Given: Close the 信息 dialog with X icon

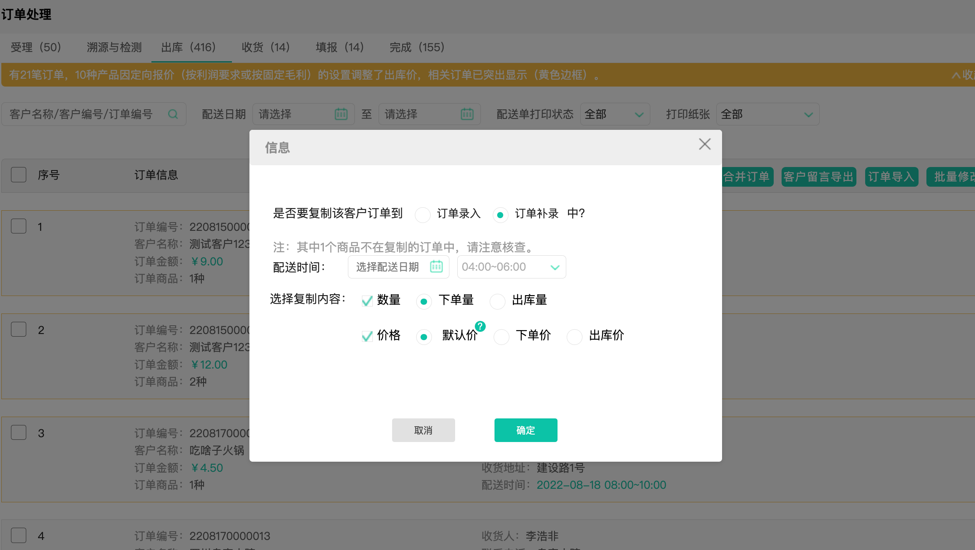Looking at the screenshot, I should (x=705, y=144).
